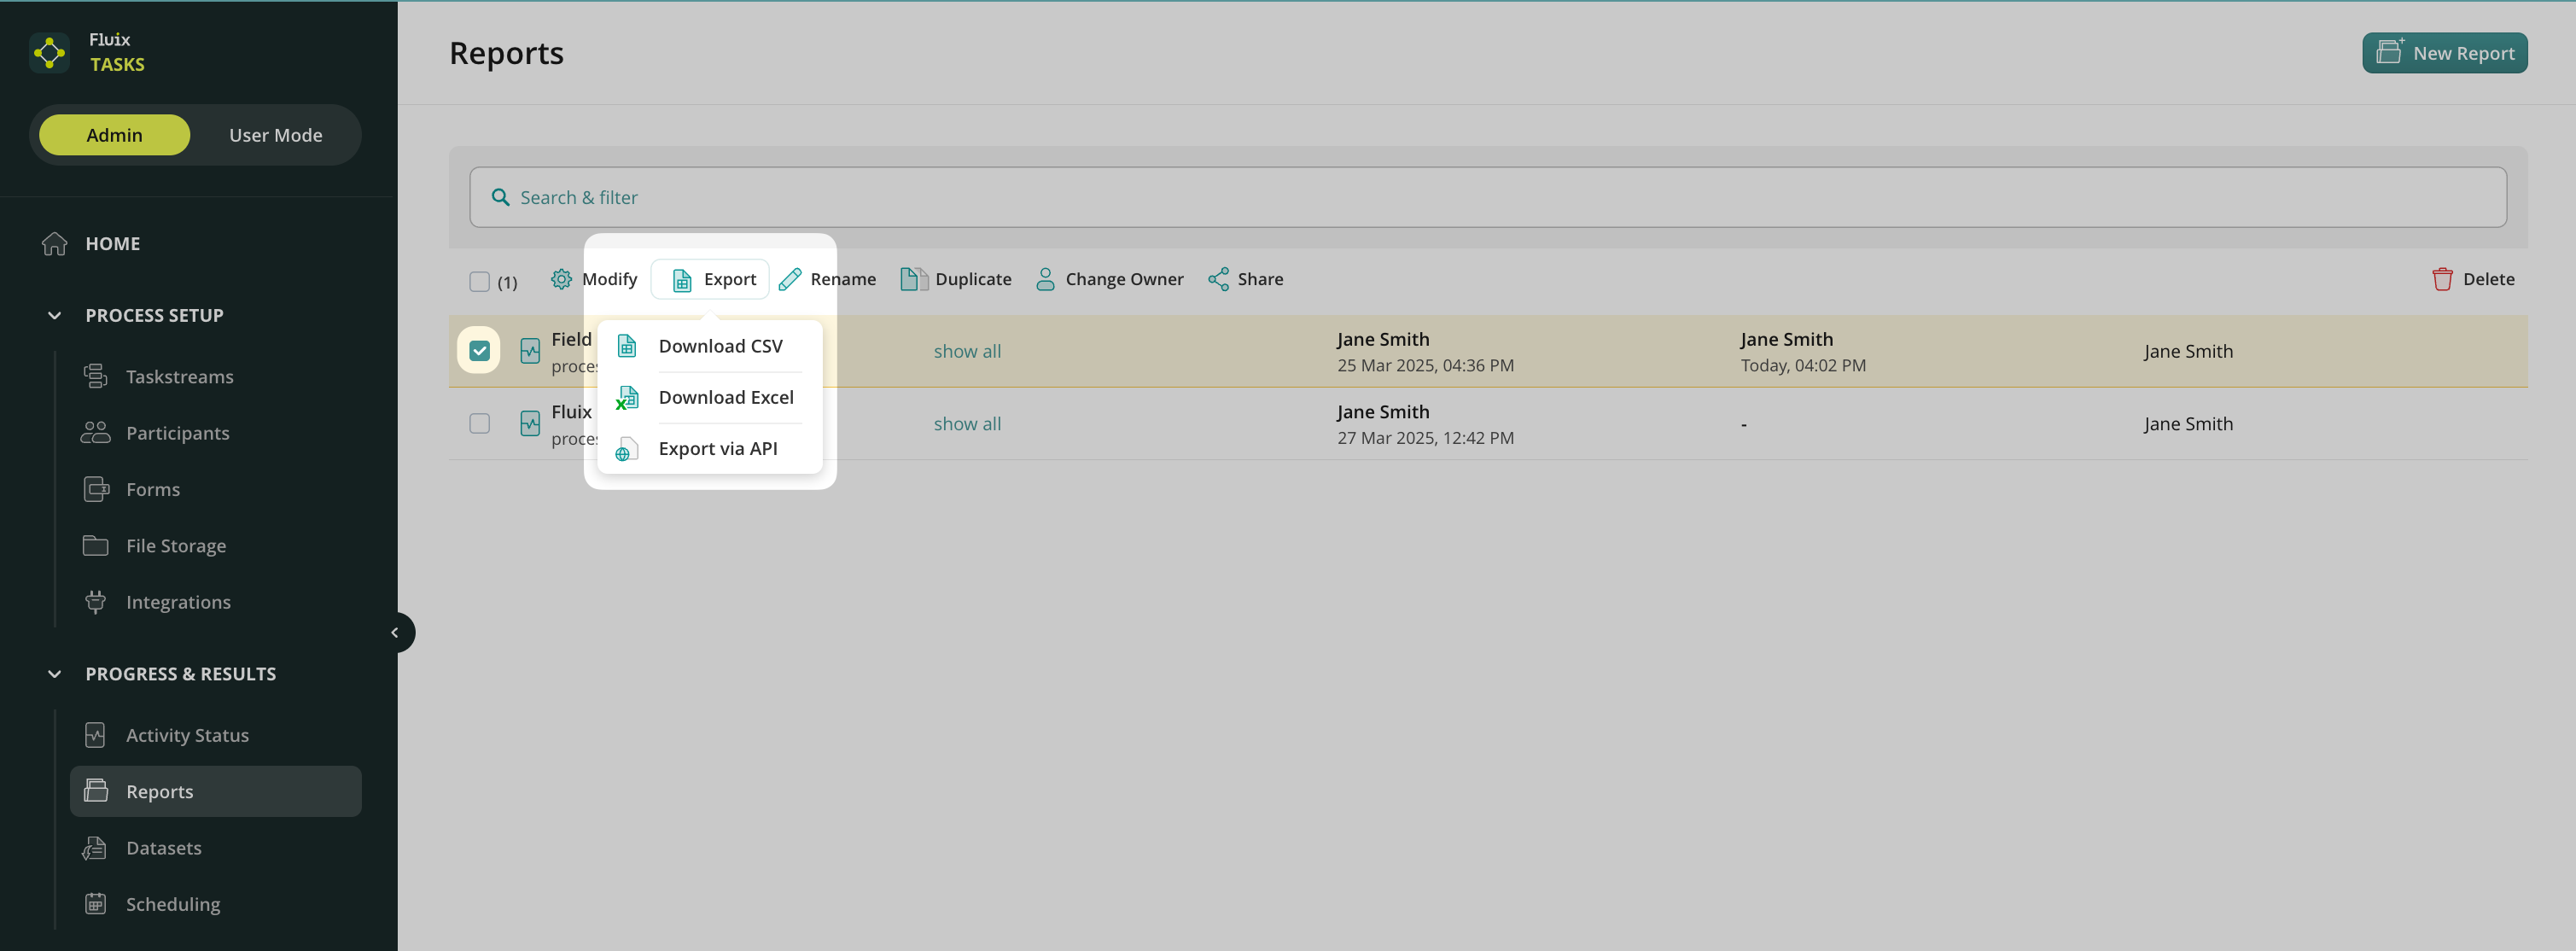Uncheck the selected Field report checkbox
This screenshot has width=2576, height=951.
pyautogui.click(x=480, y=351)
